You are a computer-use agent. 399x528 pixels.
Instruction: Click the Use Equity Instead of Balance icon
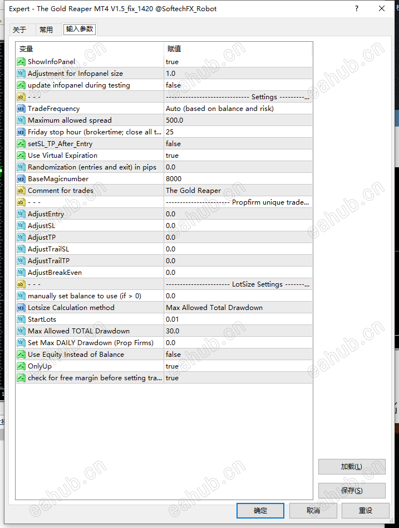click(x=21, y=354)
